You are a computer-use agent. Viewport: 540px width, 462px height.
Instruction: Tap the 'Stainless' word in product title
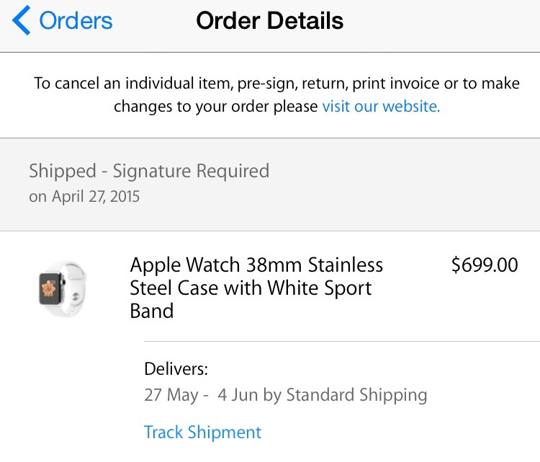346,265
